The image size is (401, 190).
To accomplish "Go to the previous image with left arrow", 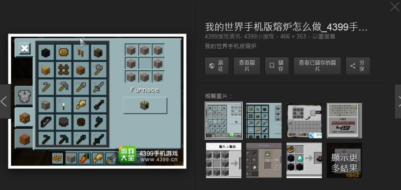I will coord(4,101).
